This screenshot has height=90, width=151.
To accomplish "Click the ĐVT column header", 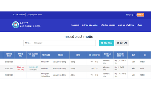I will pyautogui.click(x=133, y=55).
